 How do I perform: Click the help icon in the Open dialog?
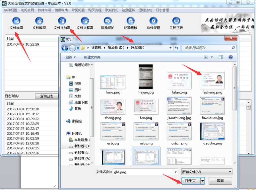(230, 57)
